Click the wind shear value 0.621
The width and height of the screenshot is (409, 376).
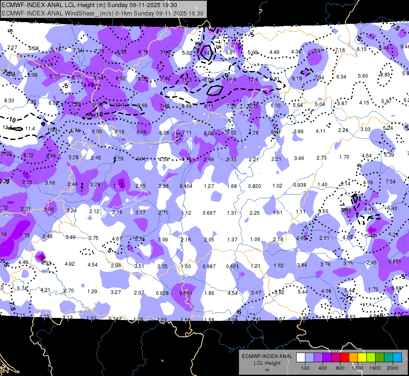point(232,266)
